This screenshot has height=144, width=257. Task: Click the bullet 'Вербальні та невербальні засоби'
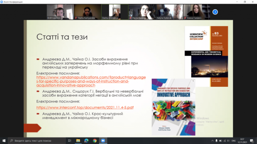(x=93, y=93)
